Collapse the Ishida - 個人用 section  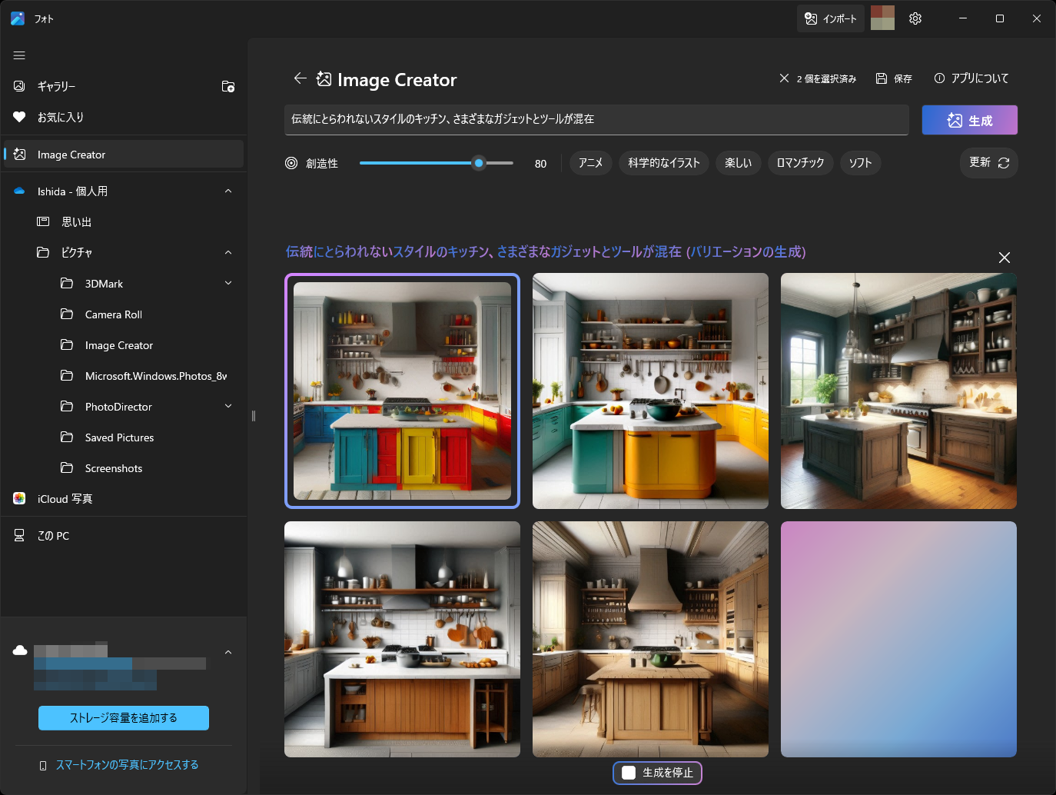(x=228, y=191)
